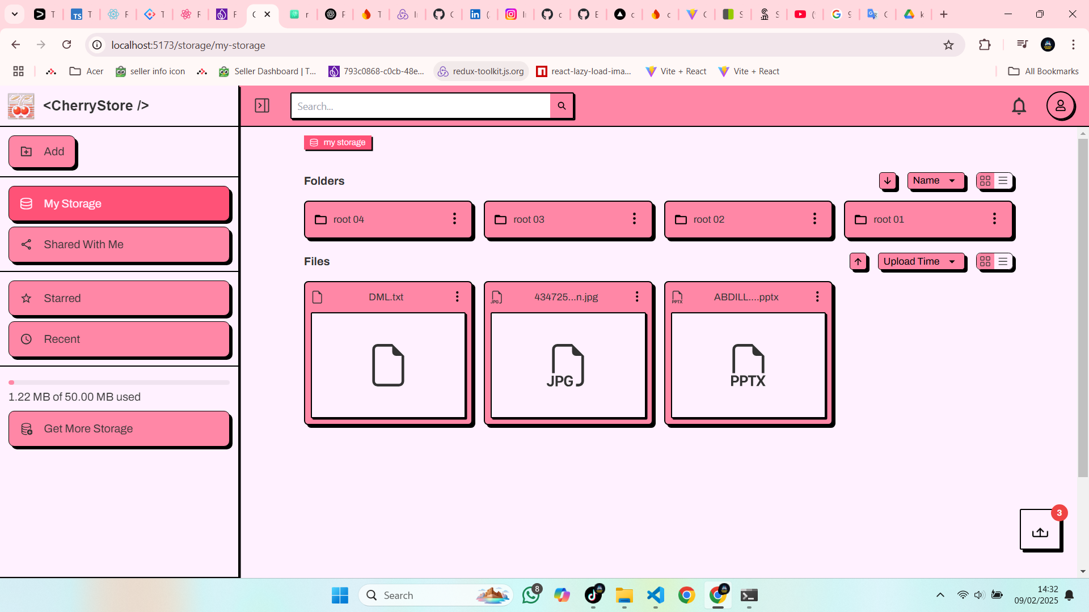Click in the Search input field

click(x=420, y=106)
